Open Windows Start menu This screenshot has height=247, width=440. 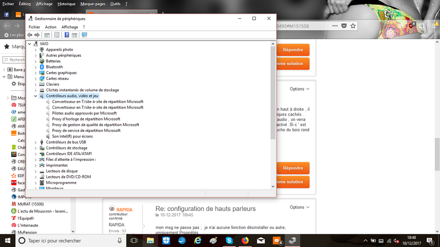coord(7,240)
